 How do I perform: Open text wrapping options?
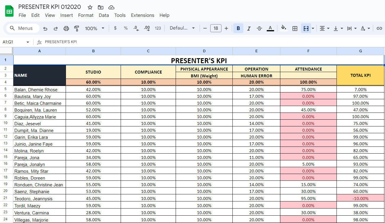[x=352, y=28]
